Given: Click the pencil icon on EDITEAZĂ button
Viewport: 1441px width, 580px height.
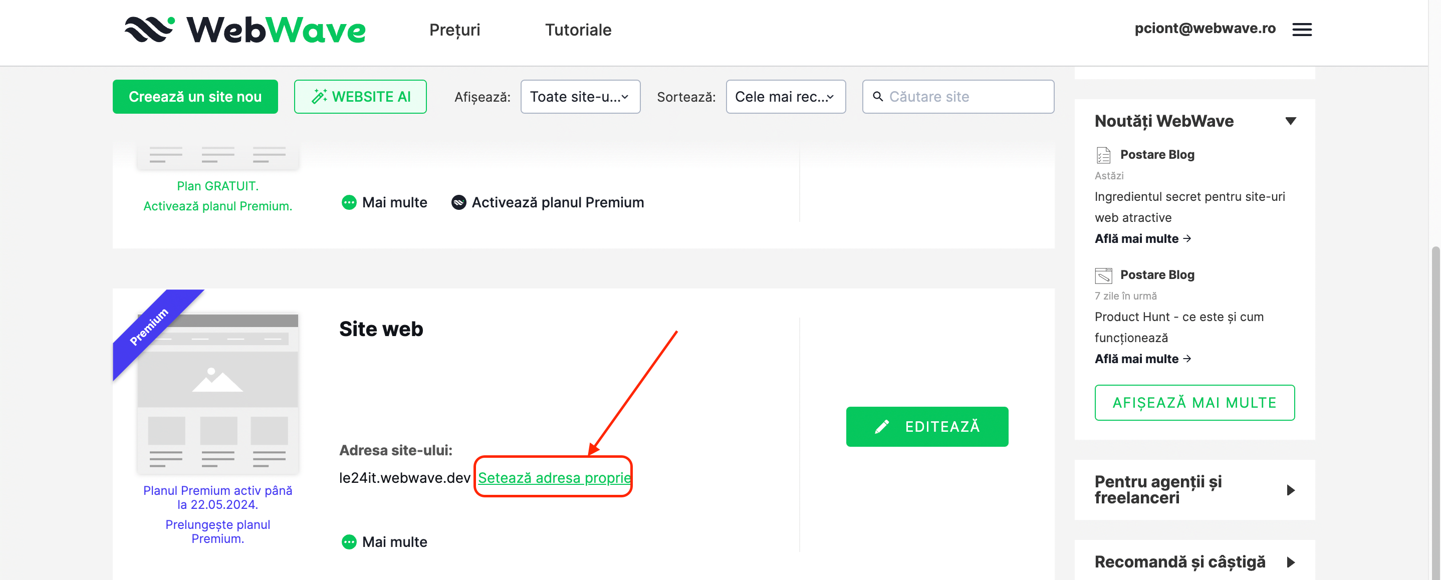Looking at the screenshot, I should coord(882,427).
